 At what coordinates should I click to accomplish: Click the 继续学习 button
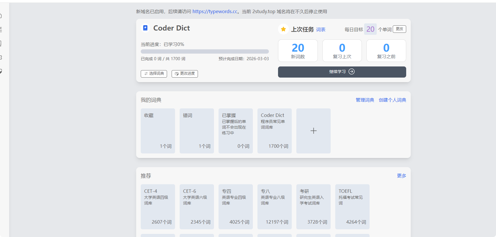(x=342, y=72)
